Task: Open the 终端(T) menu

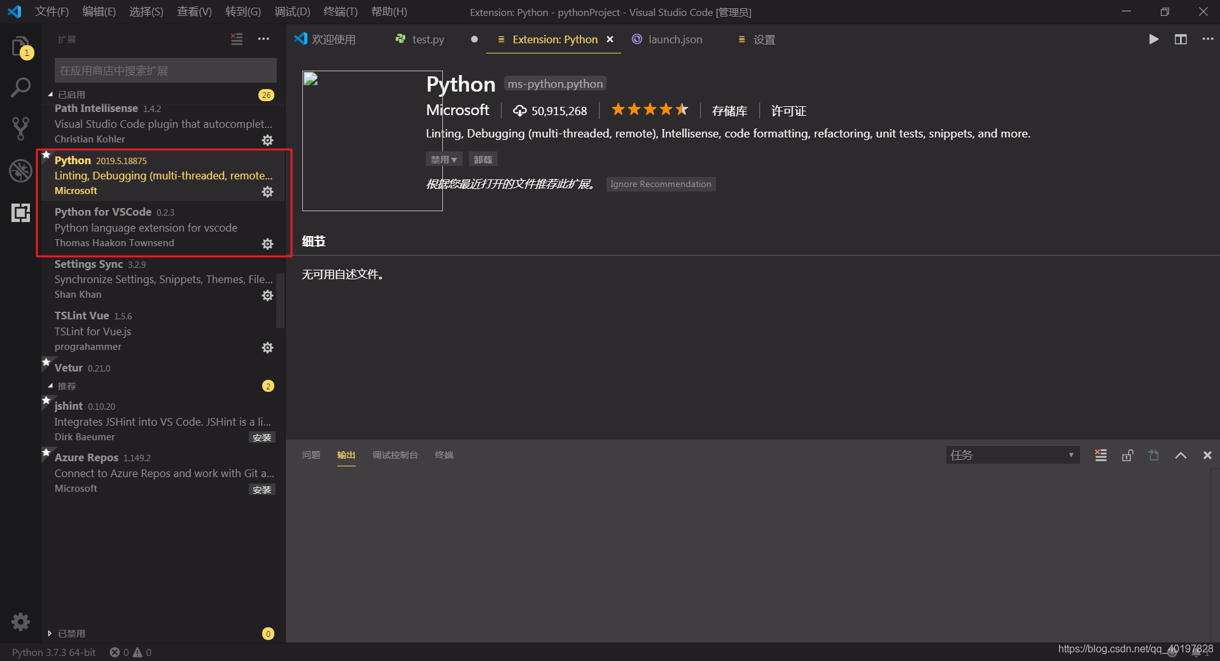Action: click(340, 11)
